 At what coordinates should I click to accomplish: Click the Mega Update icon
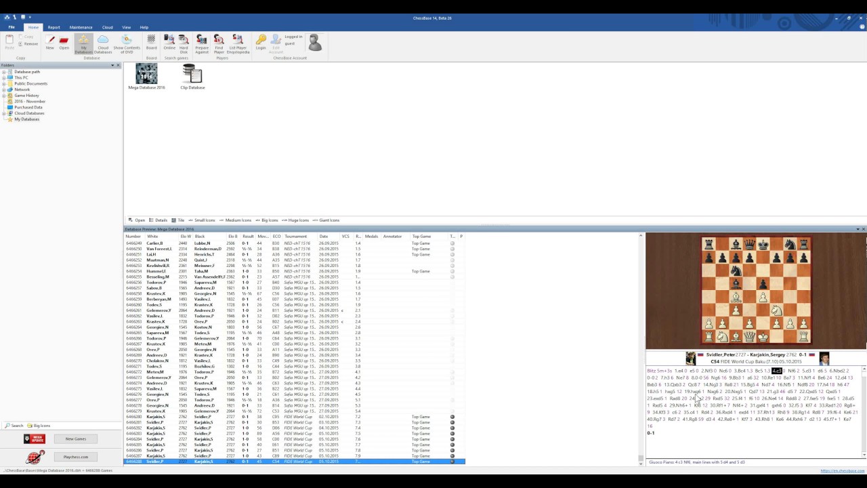[x=35, y=439]
